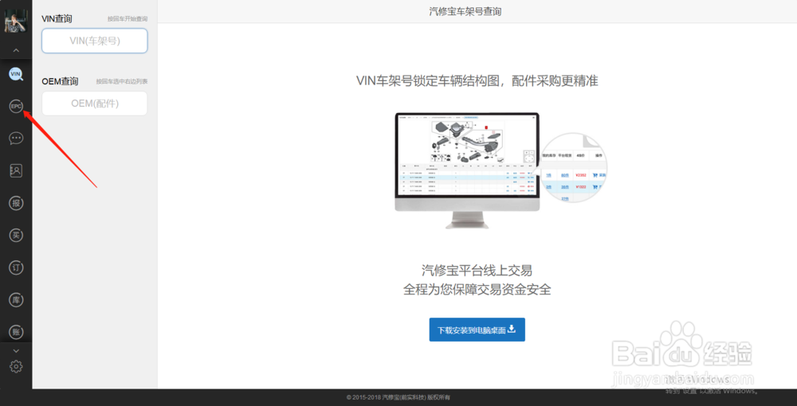Screen dimensions: 797x406
Task: Click the OEM查询 heading text
Action: pyautogui.click(x=60, y=81)
